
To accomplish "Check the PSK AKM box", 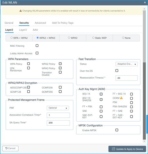I will (131, 103).
